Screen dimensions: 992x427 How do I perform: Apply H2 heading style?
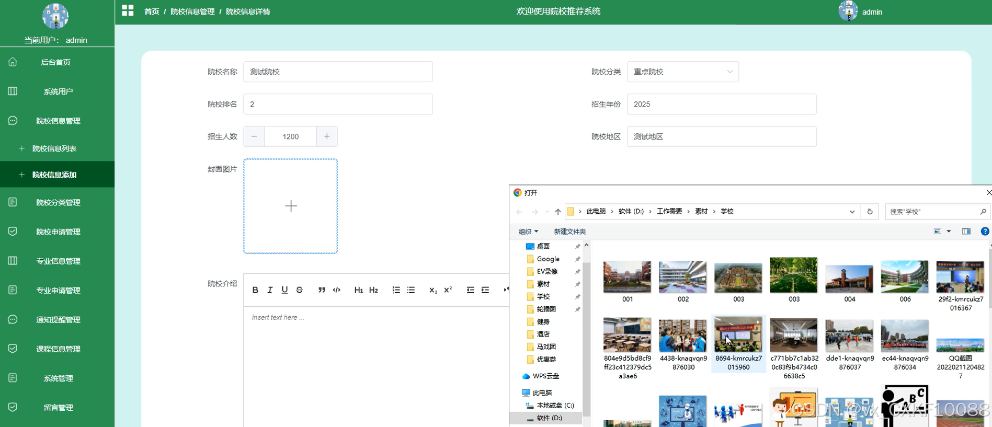click(373, 290)
